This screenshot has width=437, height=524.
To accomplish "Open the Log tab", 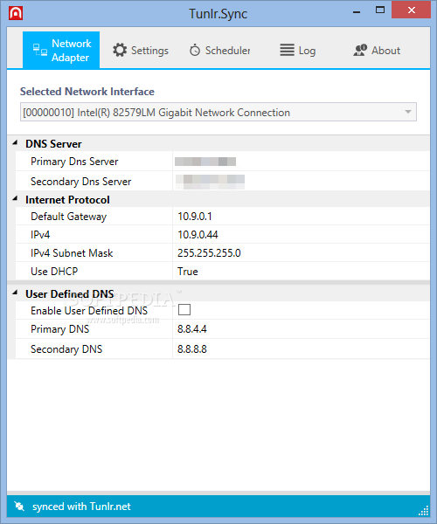I will coord(297,50).
